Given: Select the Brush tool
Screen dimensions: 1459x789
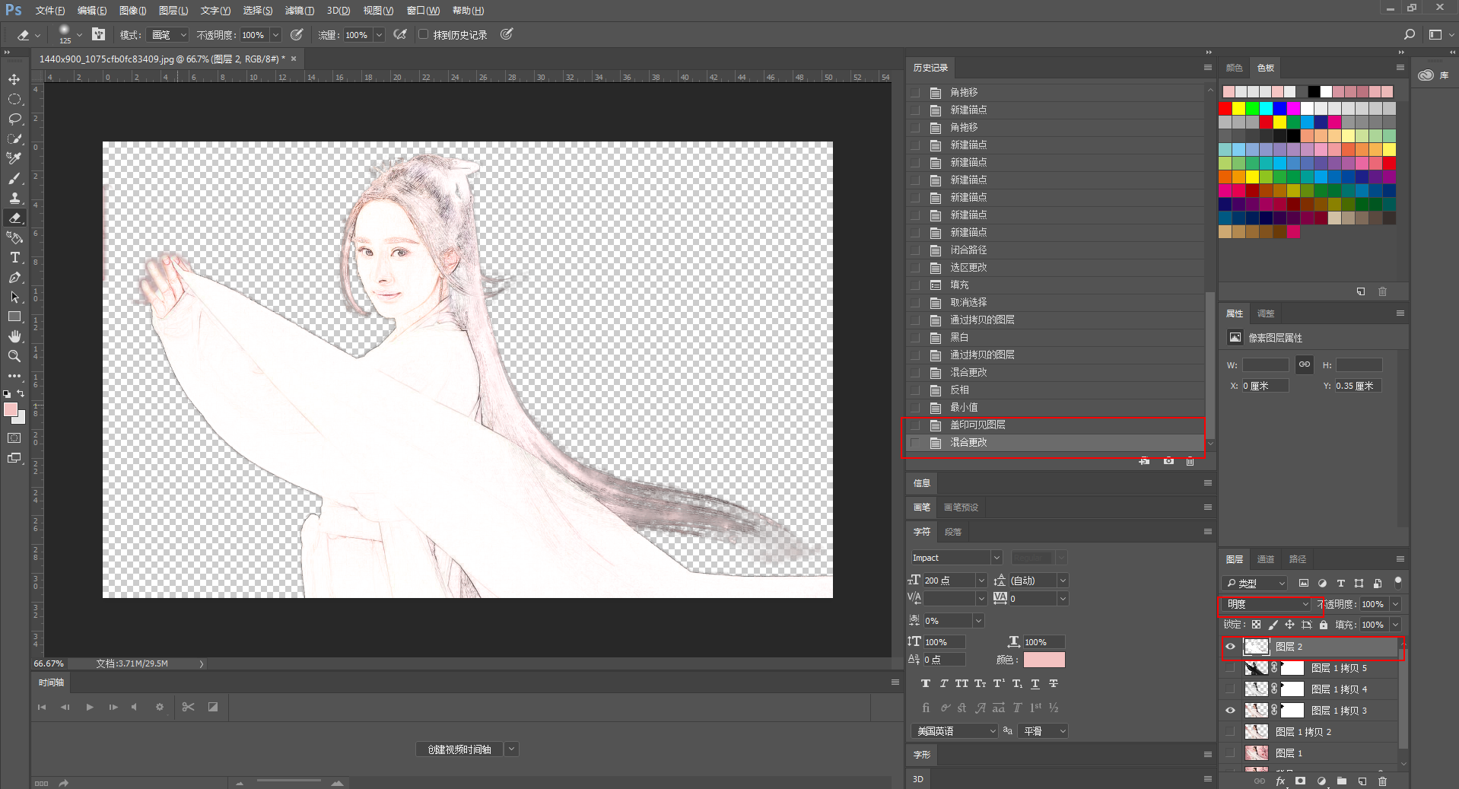Looking at the screenshot, I should click(14, 178).
